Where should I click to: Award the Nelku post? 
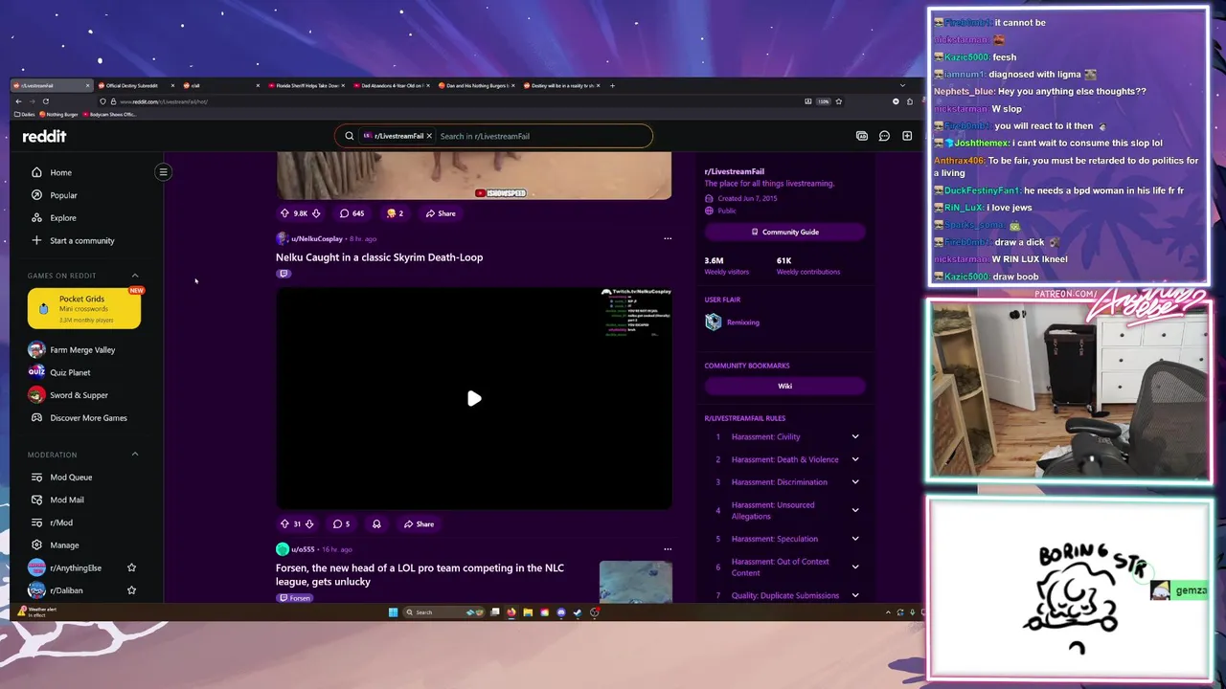click(376, 524)
